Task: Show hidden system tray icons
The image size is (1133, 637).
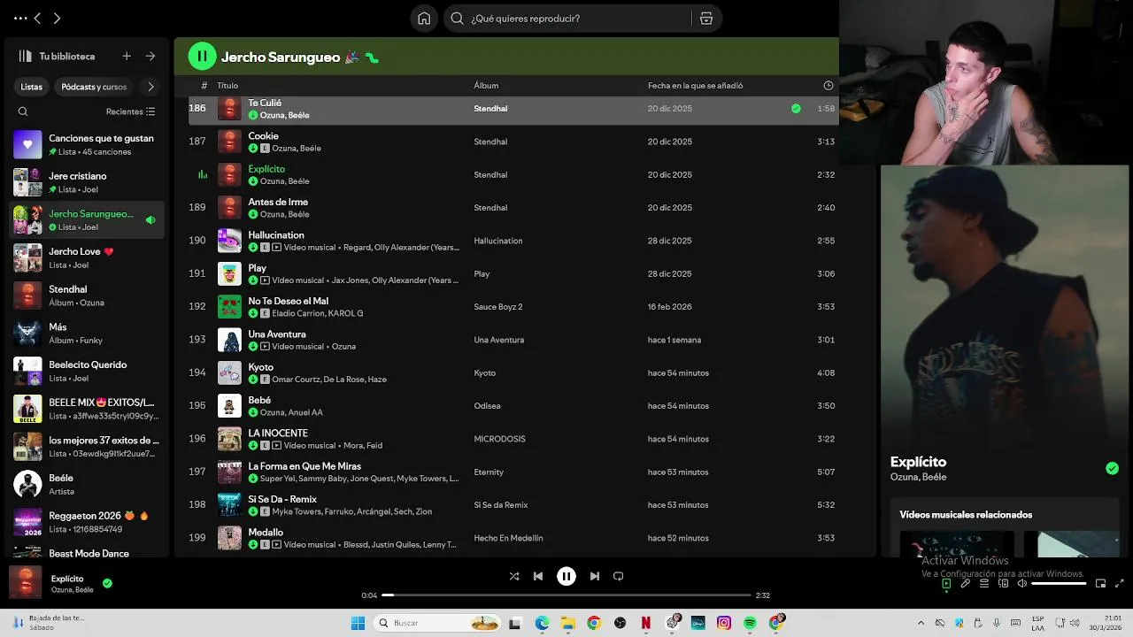Action: click(921, 623)
